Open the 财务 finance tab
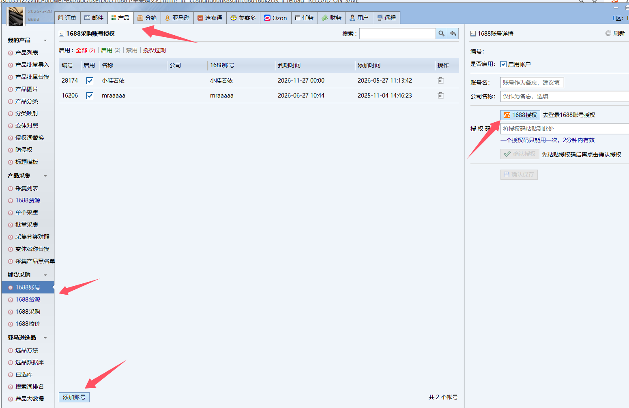The image size is (629, 408). click(x=332, y=18)
